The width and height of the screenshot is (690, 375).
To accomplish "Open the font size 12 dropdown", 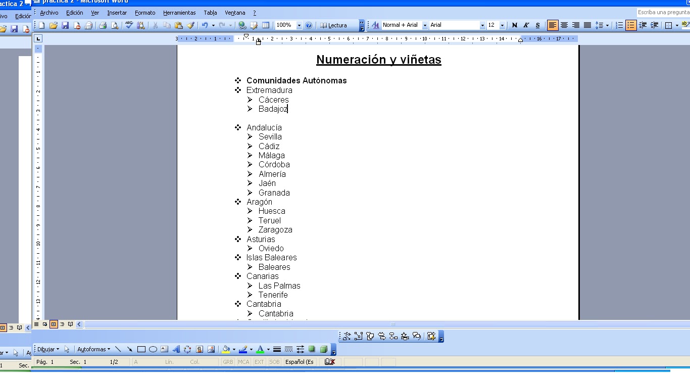I will pos(502,25).
